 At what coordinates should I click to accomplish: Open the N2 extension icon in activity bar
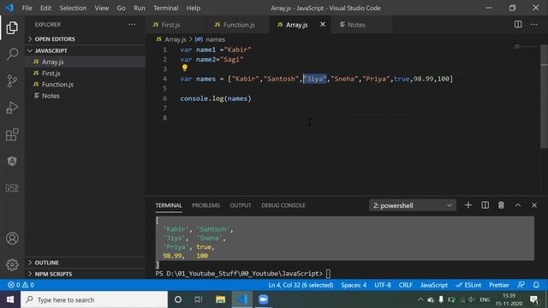coord(12,188)
